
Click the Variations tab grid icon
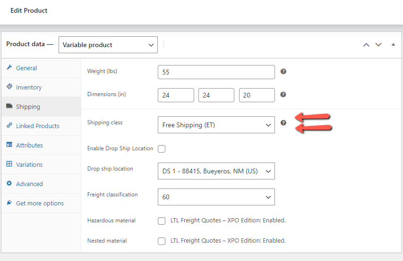(9, 164)
